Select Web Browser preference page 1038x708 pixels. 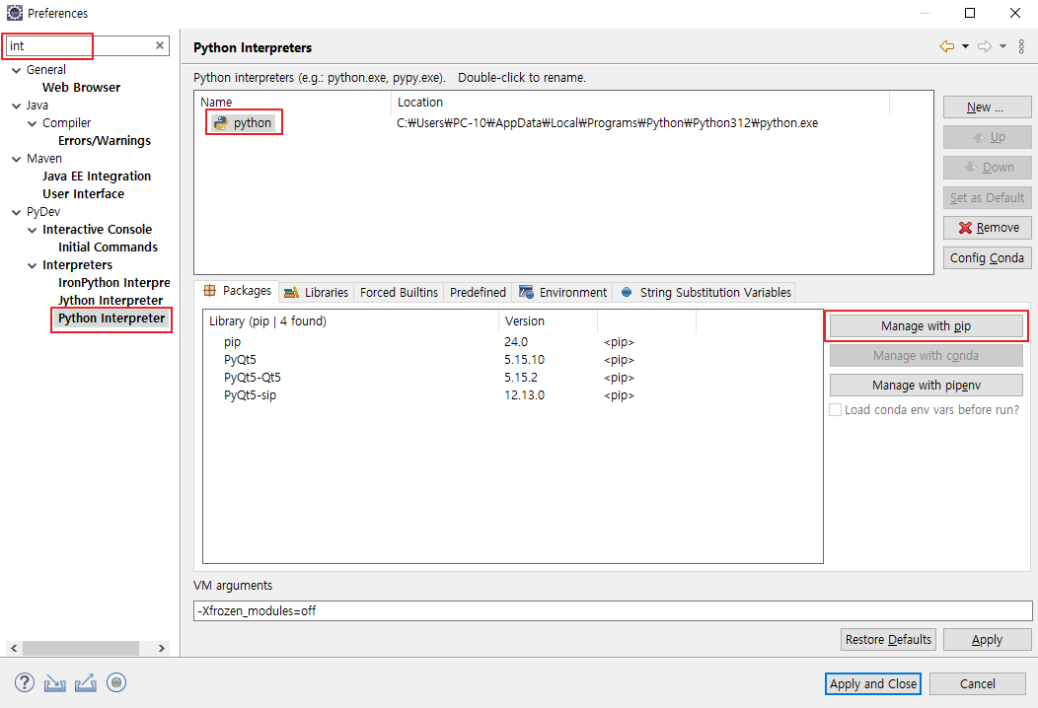(82, 88)
